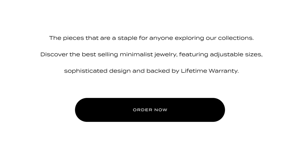The height and width of the screenshot is (157, 300).
Task: Click the word "exploring" in the first line
Action: (189, 38)
